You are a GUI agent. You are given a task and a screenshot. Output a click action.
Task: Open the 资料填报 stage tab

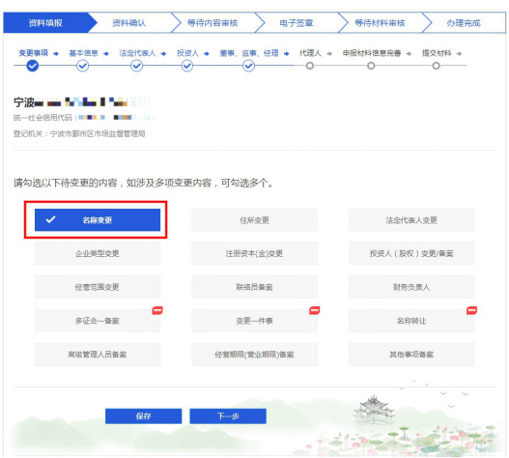tap(45, 23)
